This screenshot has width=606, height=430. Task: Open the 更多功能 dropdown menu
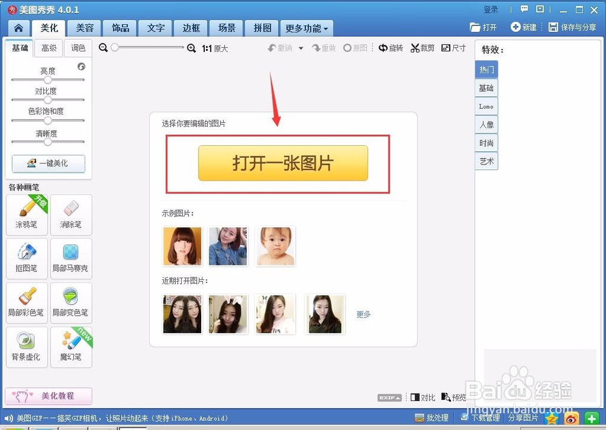[307, 28]
